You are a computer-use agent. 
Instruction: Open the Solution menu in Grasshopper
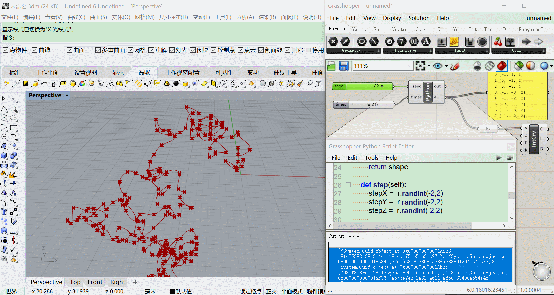pos(419,18)
